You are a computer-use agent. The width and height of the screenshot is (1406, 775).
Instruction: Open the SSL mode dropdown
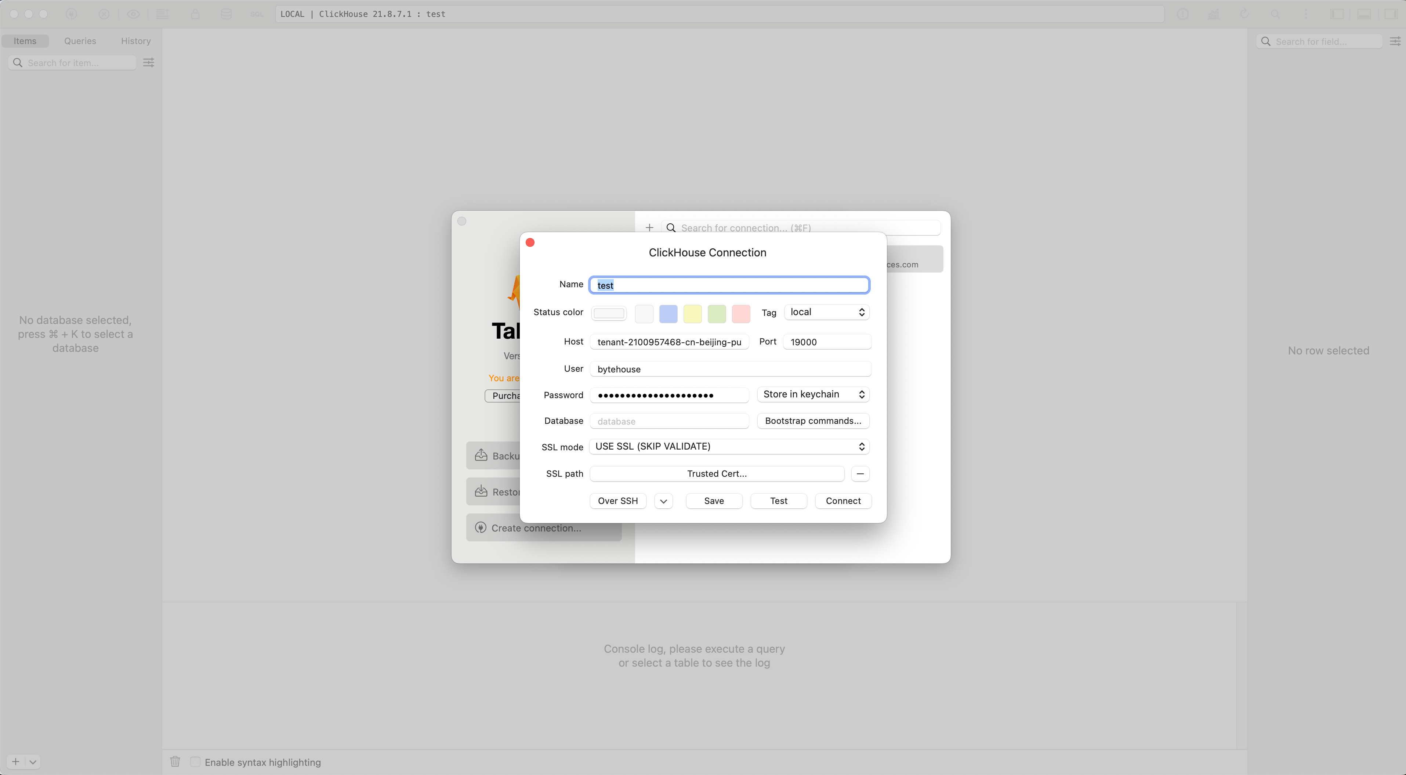[x=729, y=446]
